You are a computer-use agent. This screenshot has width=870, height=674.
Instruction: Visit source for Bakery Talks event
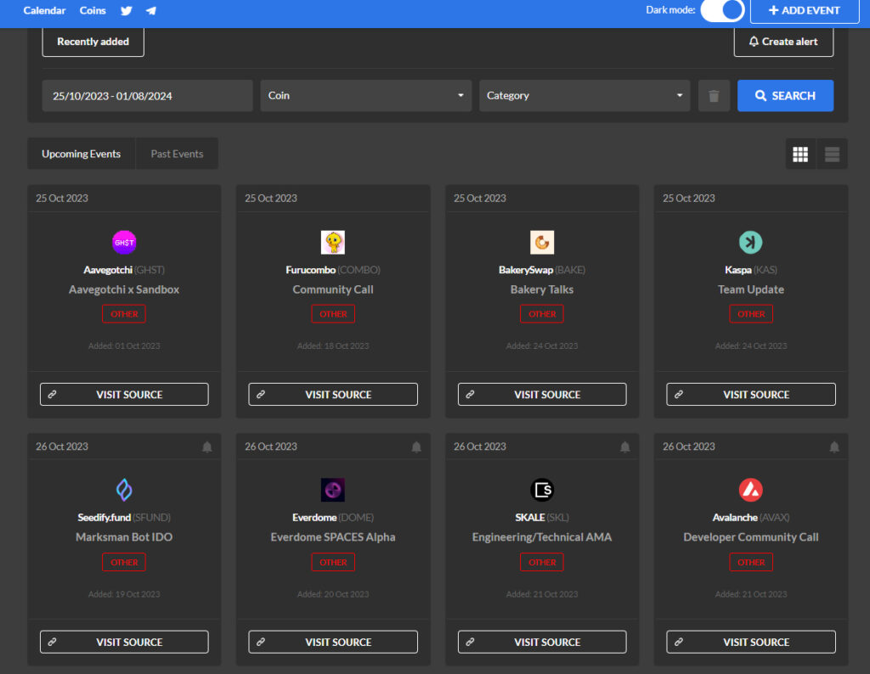pyautogui.click(x=542, y=395)
